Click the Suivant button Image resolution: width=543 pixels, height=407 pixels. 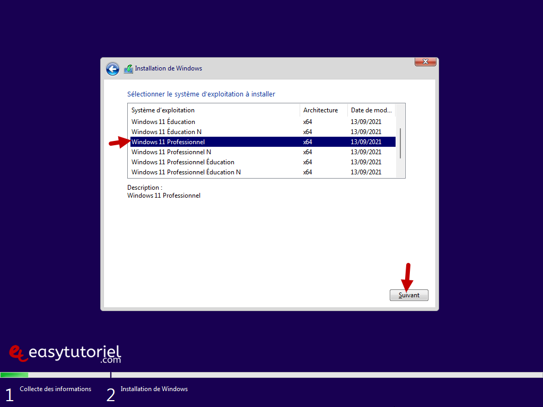pos(409,295)
